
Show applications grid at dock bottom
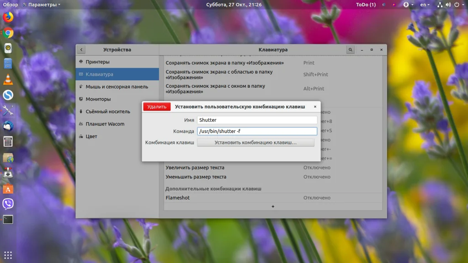pos(8,255)
